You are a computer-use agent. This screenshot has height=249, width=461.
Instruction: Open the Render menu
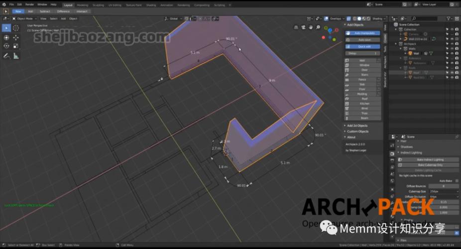29,4
